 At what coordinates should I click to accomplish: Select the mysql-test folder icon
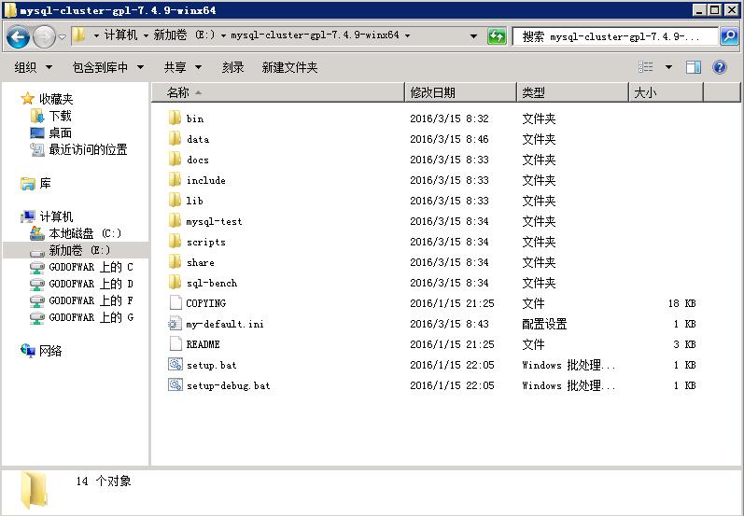[x=175, y=220]
